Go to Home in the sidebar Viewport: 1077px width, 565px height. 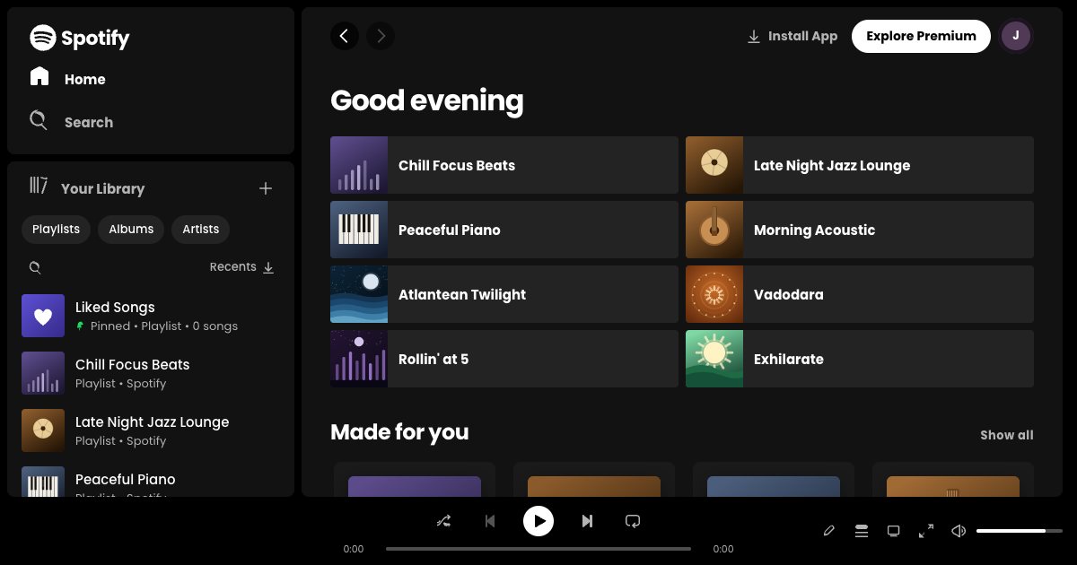(x=68, y=79)
